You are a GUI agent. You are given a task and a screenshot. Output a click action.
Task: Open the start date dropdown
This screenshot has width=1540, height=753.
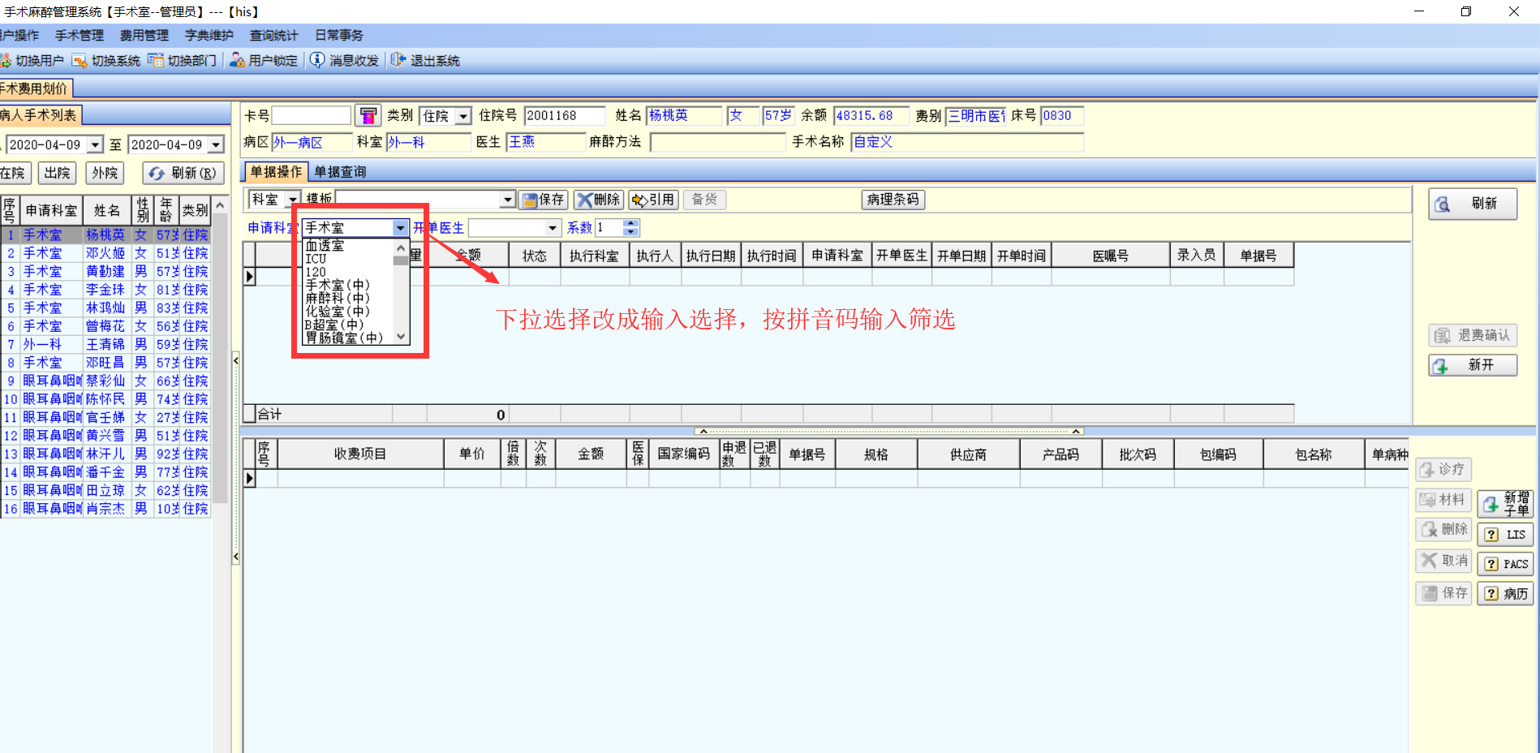pos(95,145)
